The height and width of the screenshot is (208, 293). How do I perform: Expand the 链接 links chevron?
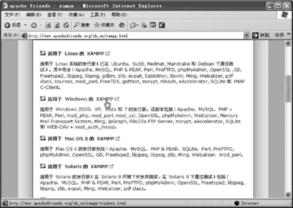(x=289, y=34)
